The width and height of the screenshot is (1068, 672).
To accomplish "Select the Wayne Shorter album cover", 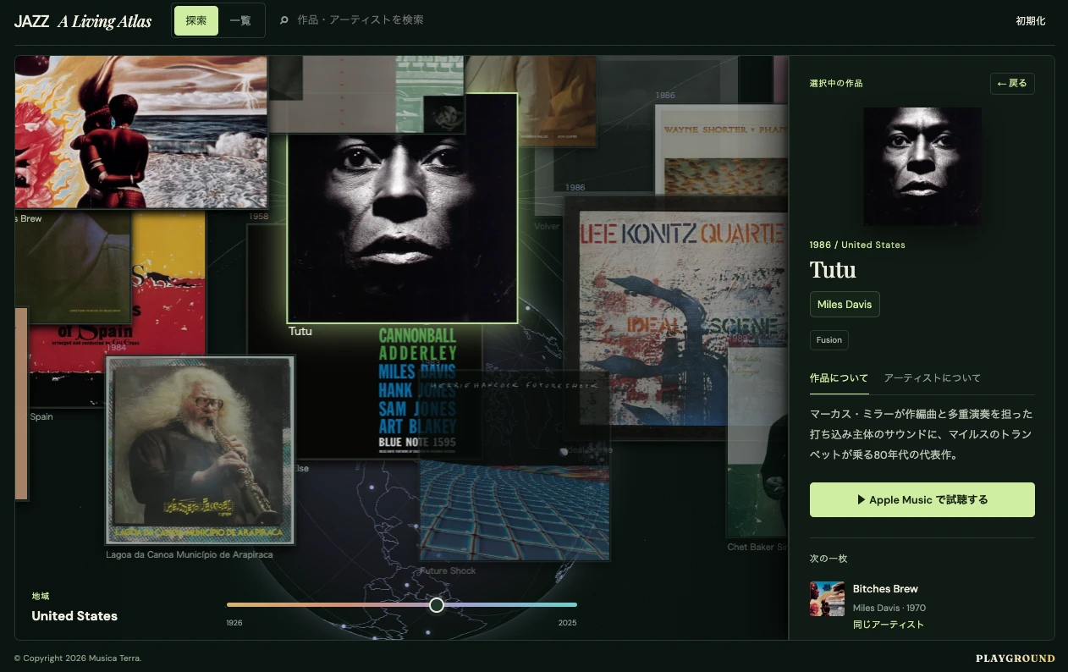I will pos(721,152).
